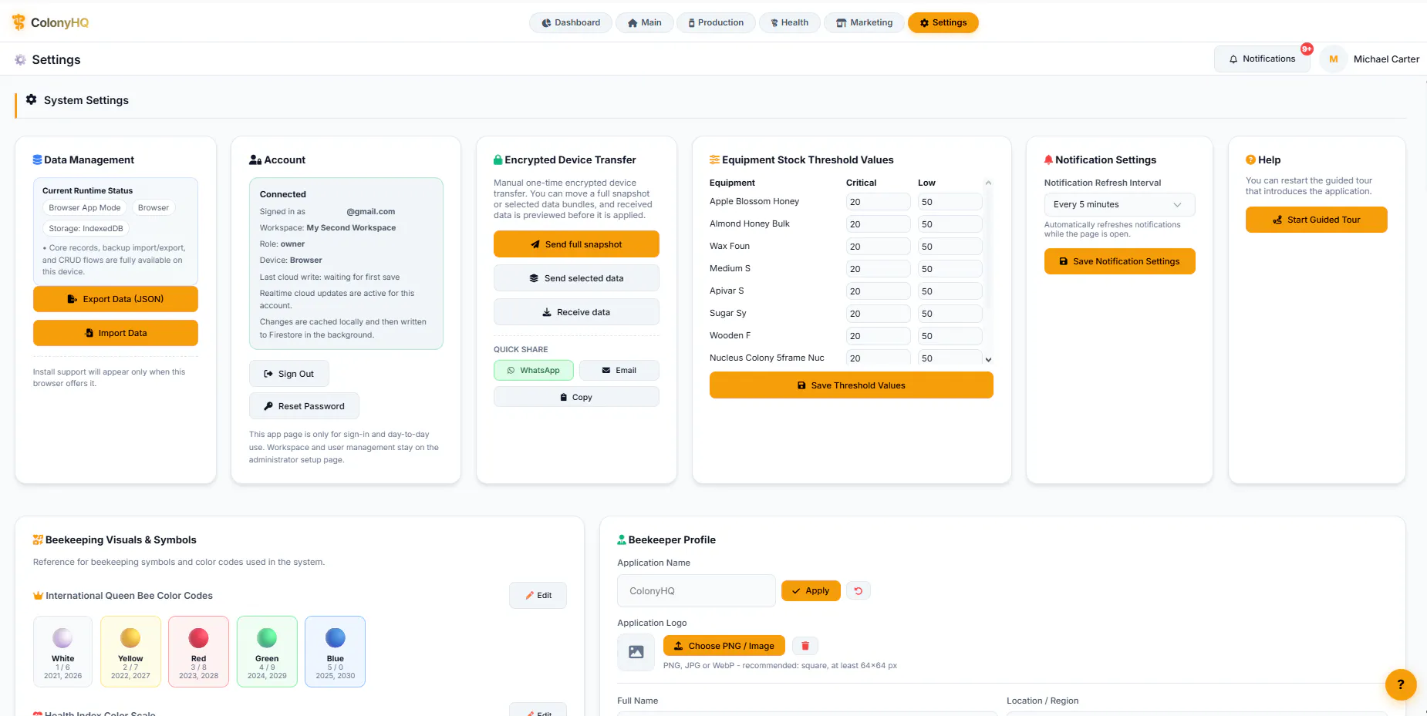This screenshot has height=716, width=1427.
Task: Click the notifications badge showing 9+
Action: [x=1307, y=49]
